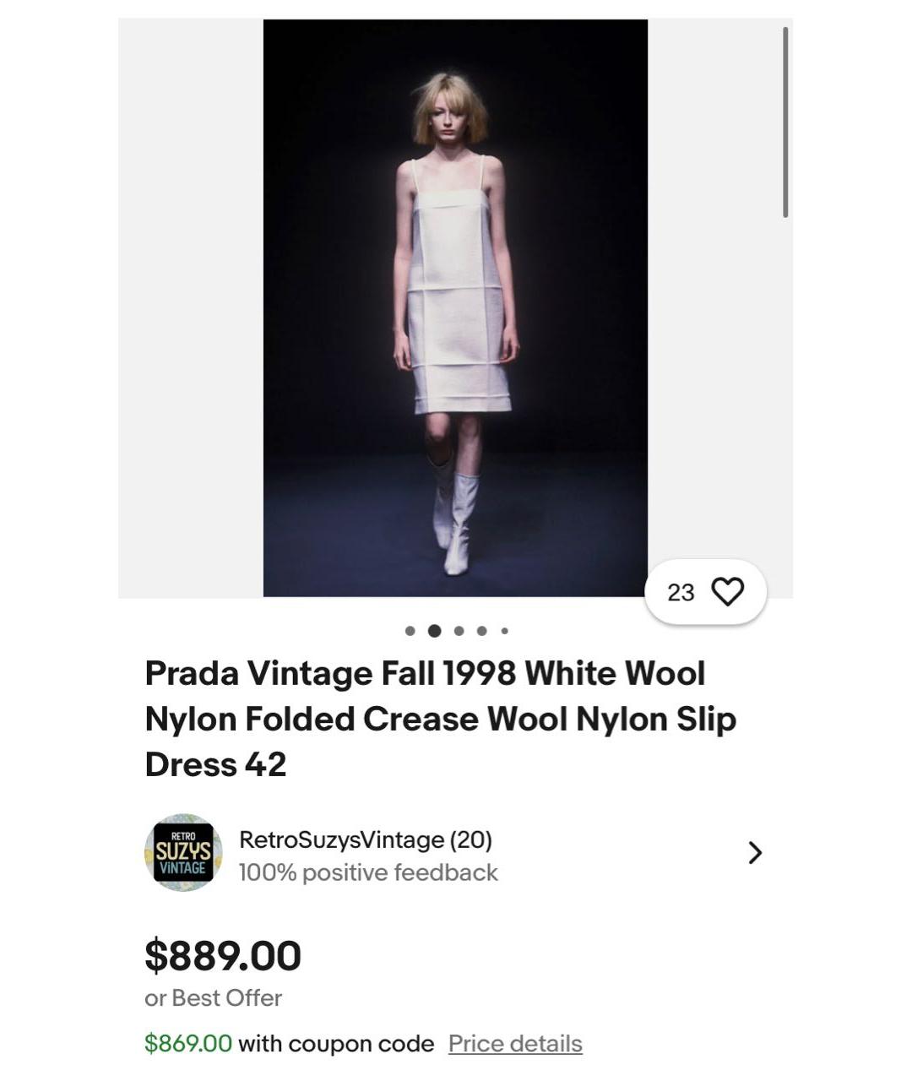Screen dimensions: 912x1081
Task: Tap the 'with coupon code' text
Action: [x=336, y=1044]
